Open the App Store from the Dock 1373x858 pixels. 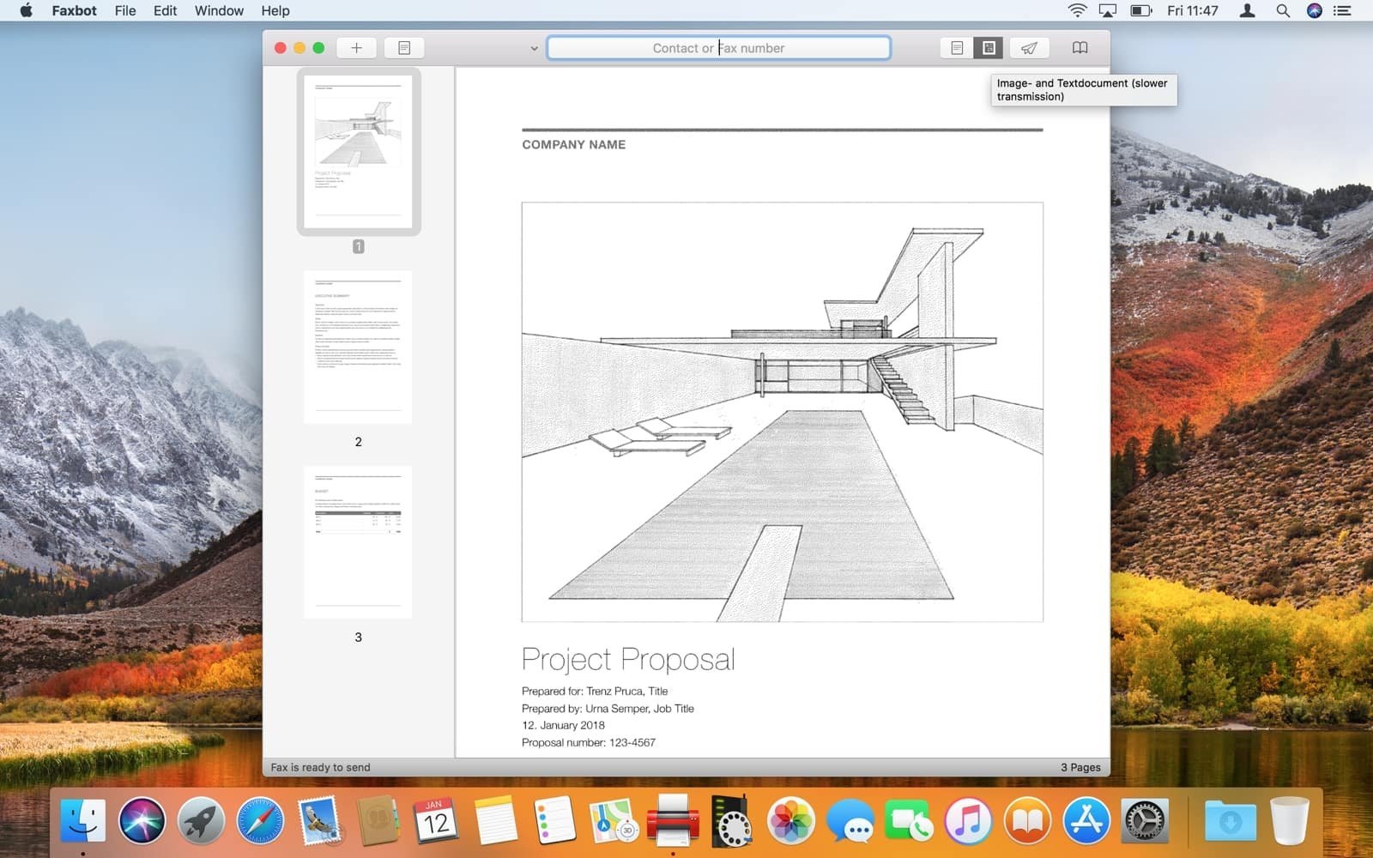pos(1086,821)
